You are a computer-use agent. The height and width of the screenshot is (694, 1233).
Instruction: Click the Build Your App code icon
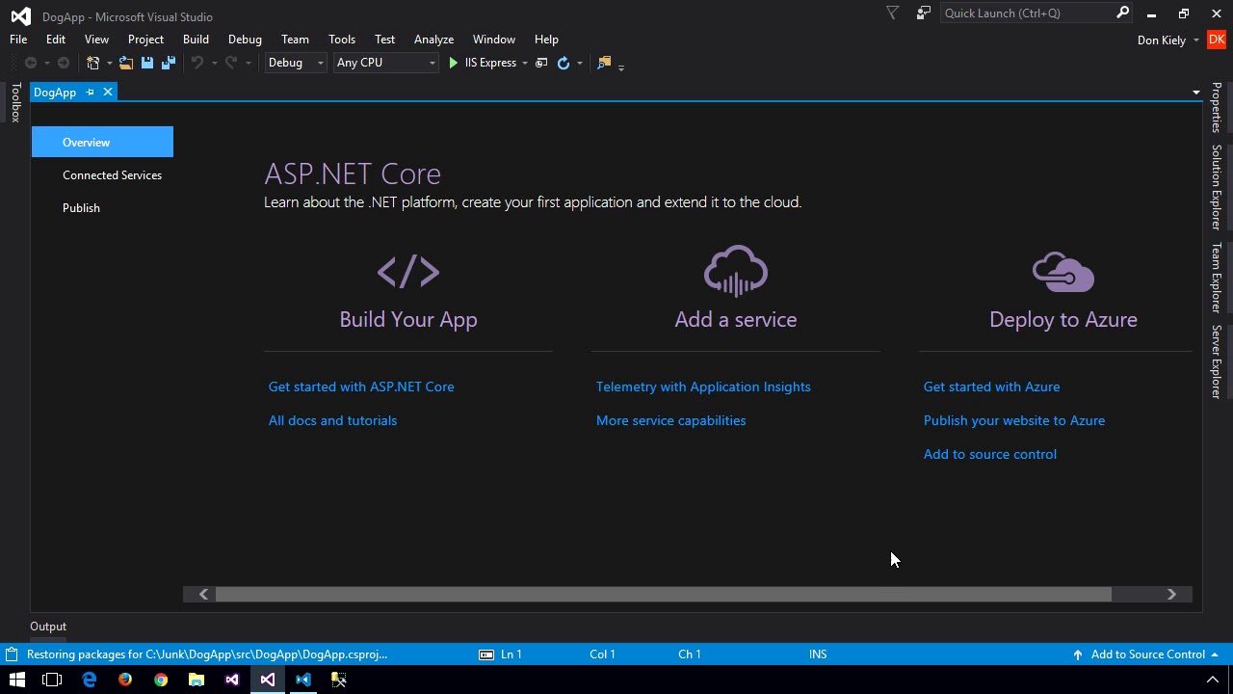coord(408,272)
